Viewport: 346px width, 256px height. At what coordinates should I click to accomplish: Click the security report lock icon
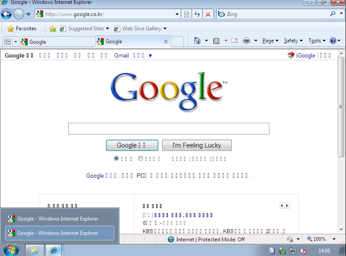(x=290, y=239)
